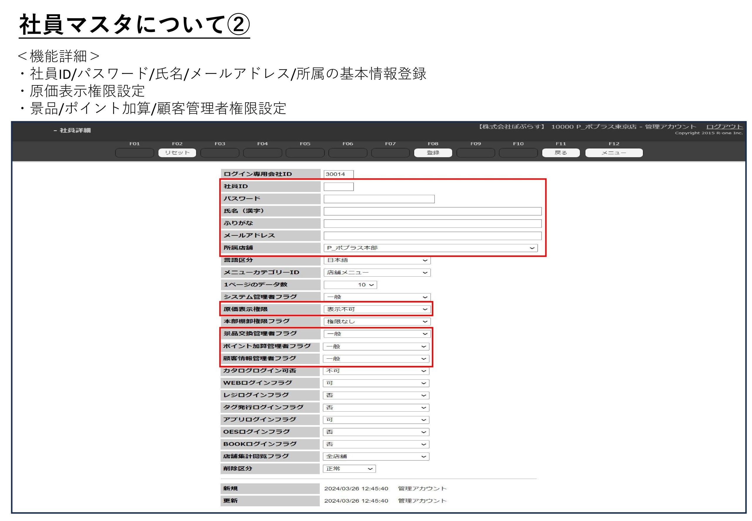
Task: Open the F12 メニュー button
Action: [614, 153]
